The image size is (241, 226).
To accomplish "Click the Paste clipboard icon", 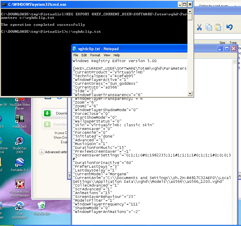I will click(x=218, y=27).
